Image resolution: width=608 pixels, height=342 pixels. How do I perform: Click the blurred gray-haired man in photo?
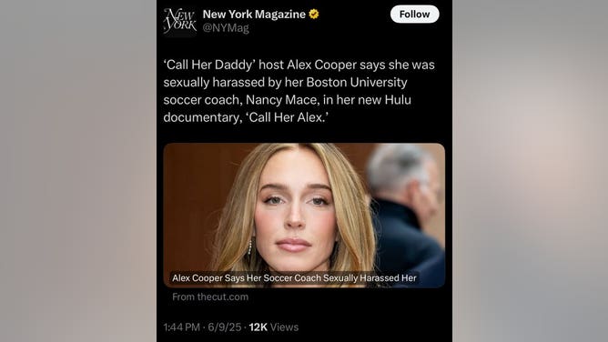(x=407, y=209)
